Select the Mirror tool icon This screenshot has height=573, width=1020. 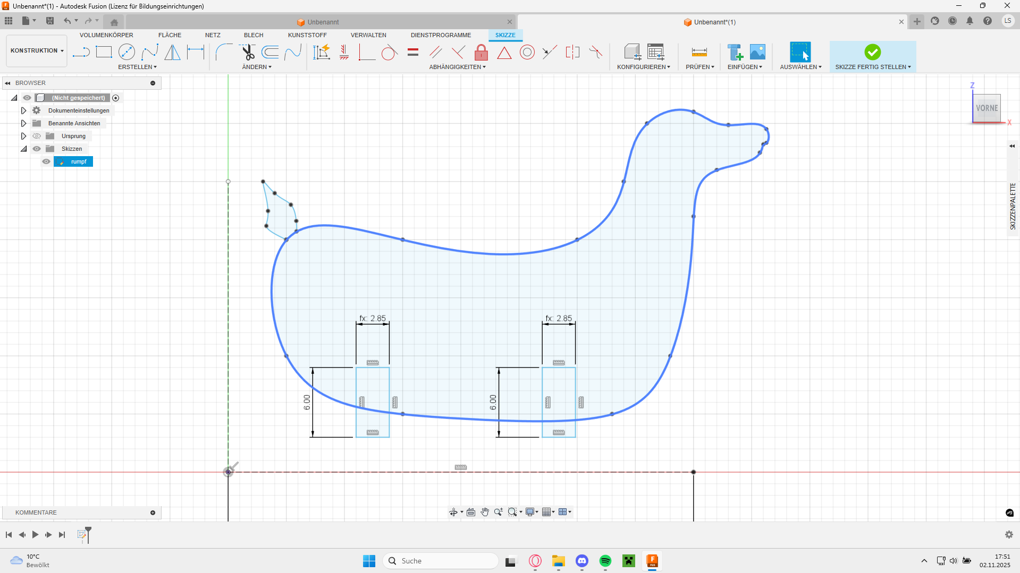[x=172, y=52]
